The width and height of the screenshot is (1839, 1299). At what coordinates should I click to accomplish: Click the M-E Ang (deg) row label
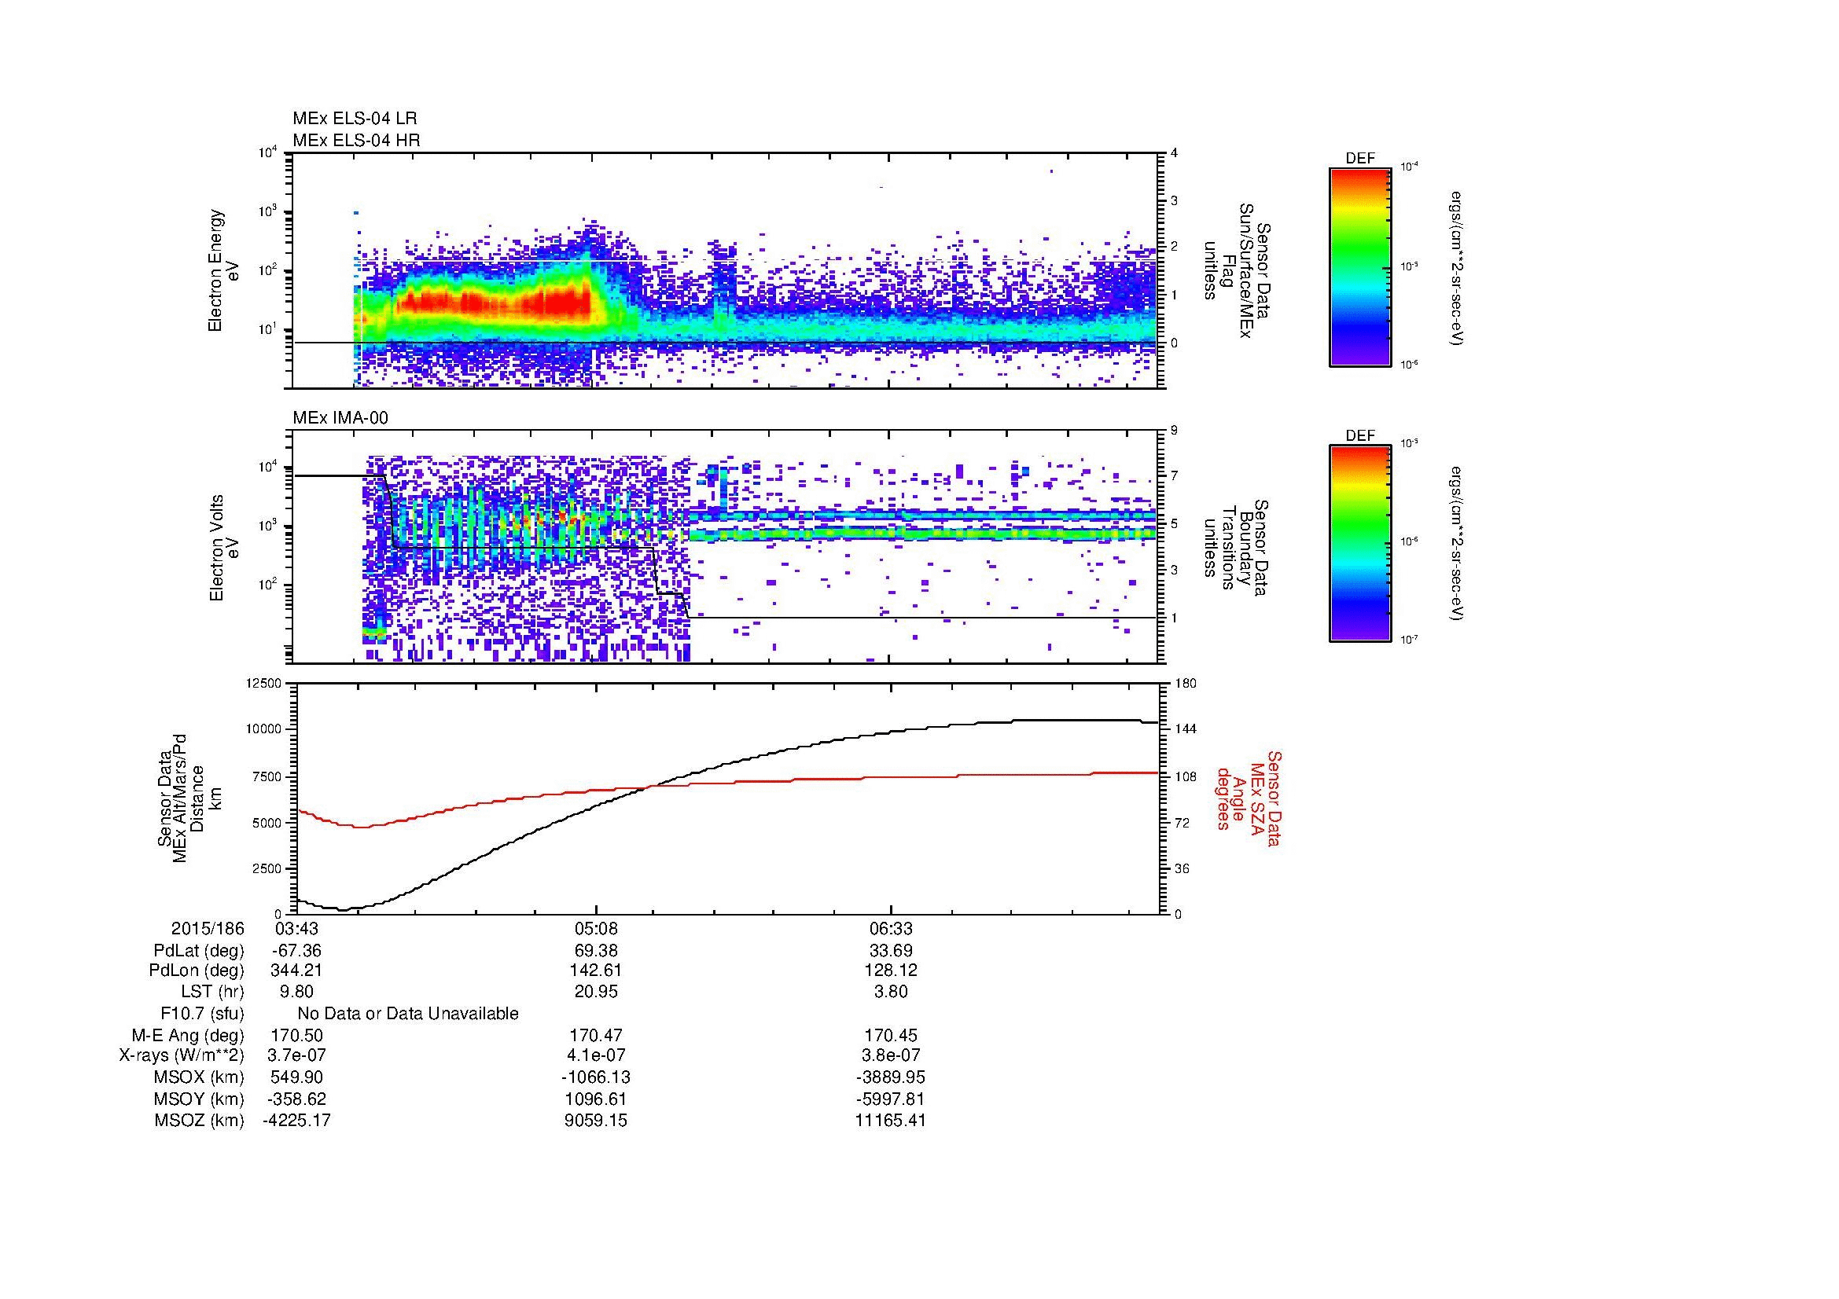click(189, 1036)
